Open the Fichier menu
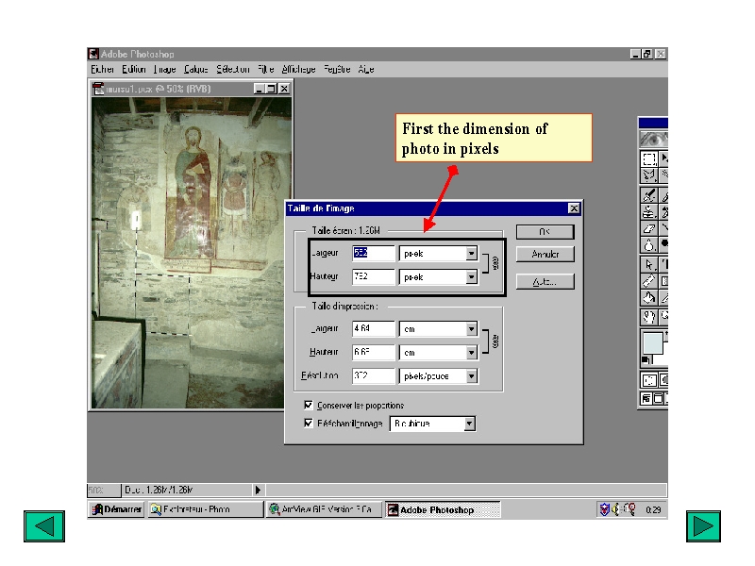The image size is (755, 566). tap(102, 69)
